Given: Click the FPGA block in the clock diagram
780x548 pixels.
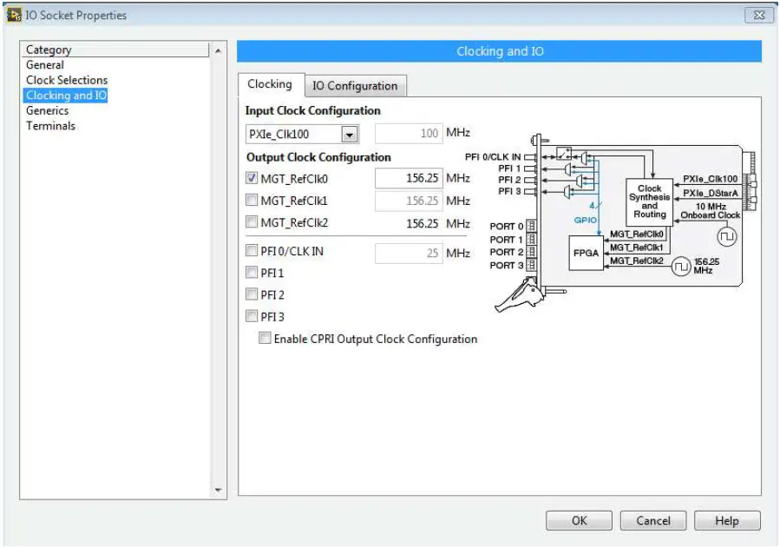Looking at the screenshot, I should point(587,253).
